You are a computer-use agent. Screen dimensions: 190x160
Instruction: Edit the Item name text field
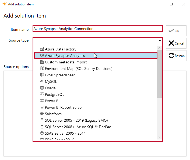pyautogui.click(x=97, y=29)
